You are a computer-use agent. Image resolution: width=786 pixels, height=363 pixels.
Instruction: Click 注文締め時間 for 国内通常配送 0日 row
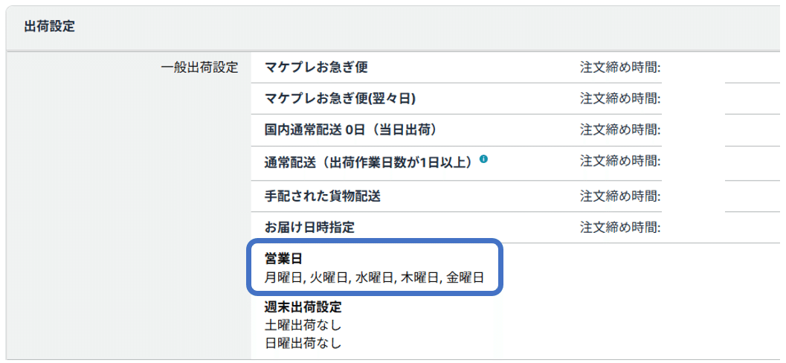coord(620,129)
